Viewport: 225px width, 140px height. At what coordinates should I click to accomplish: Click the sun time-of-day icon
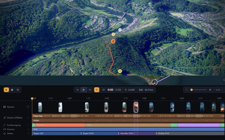126,90
